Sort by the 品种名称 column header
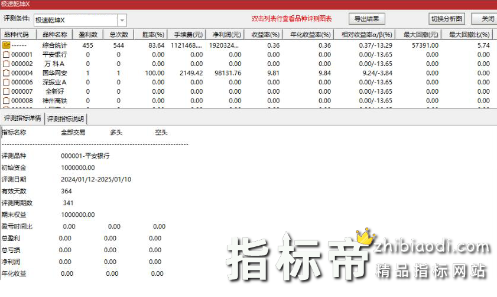This screenshot has height=297, width=497. pyautogui.click(x=54, y=34)
